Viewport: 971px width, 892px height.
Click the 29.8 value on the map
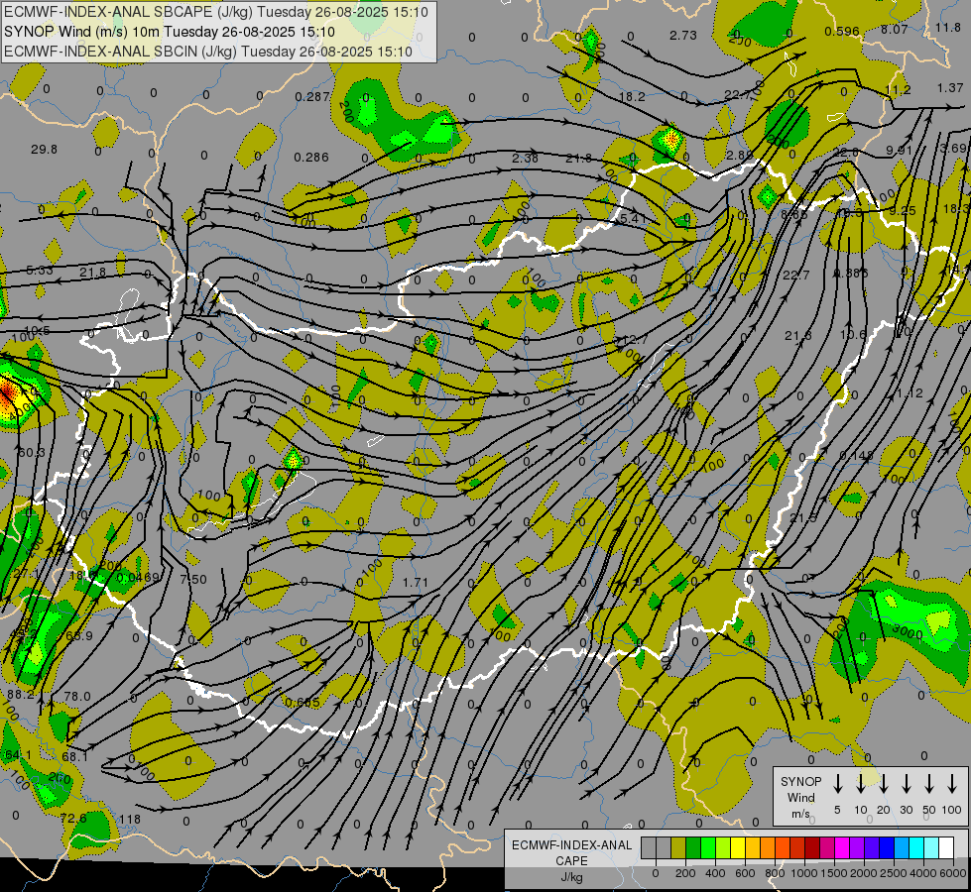44,150
